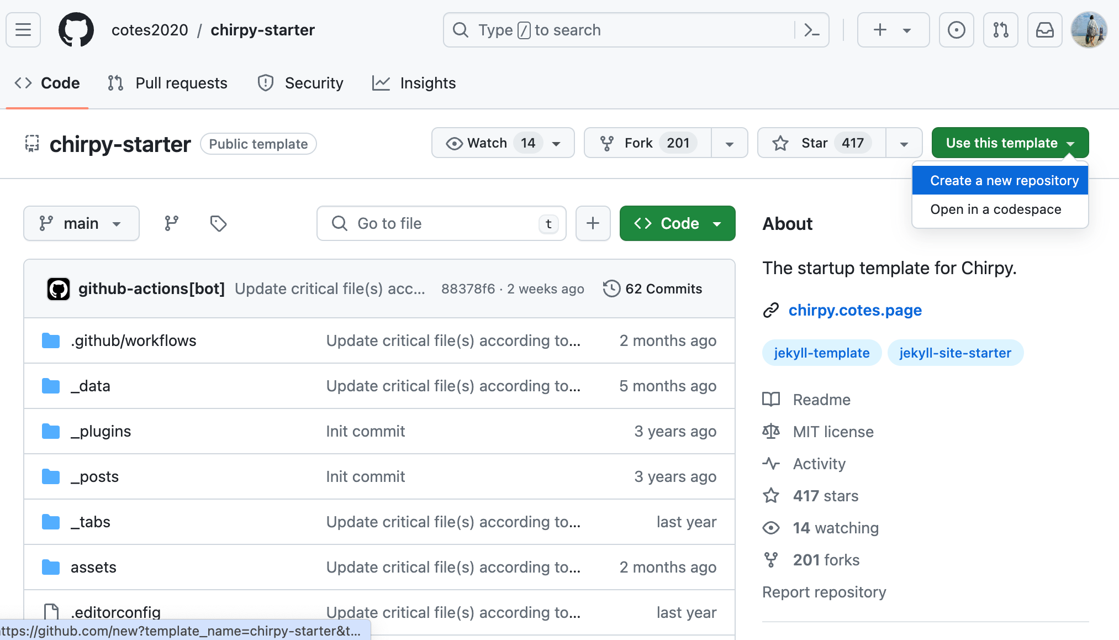Screen dimensions: 1119x640
Task: Open the chirpy.cotes.page website link
Action: tap(855, 310)
